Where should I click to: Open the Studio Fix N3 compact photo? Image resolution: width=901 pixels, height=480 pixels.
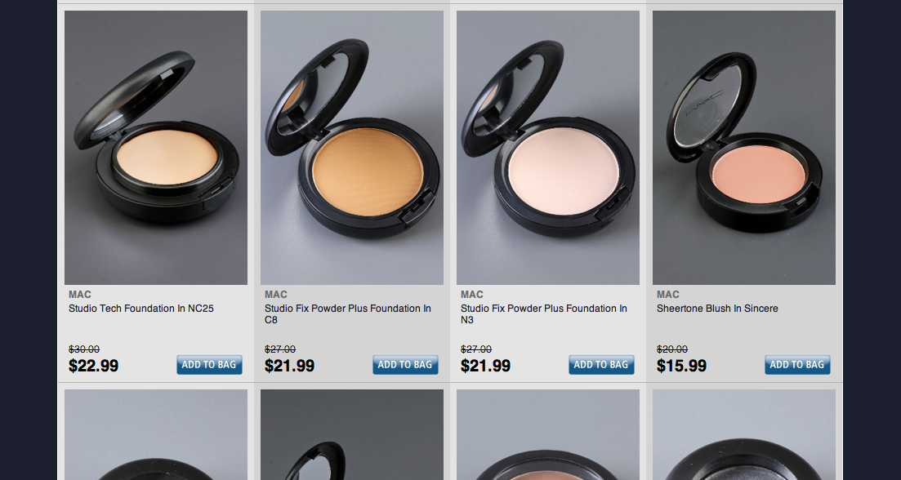(x=547, y=148)
